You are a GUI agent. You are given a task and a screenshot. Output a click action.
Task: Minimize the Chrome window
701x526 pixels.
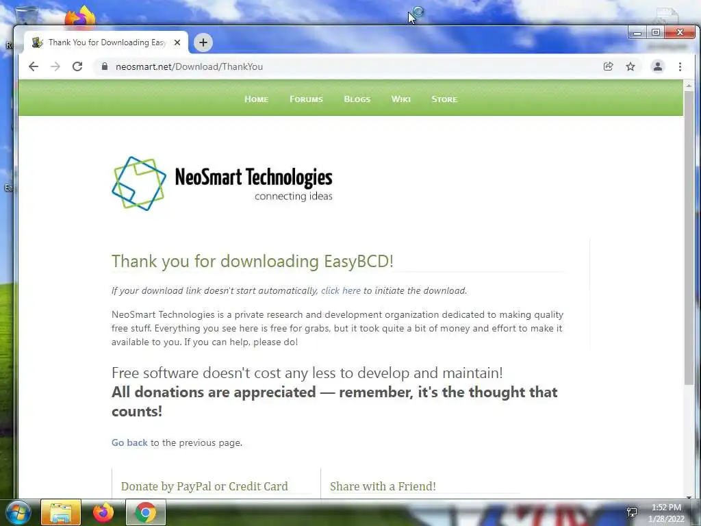click(x=637, y=33)
